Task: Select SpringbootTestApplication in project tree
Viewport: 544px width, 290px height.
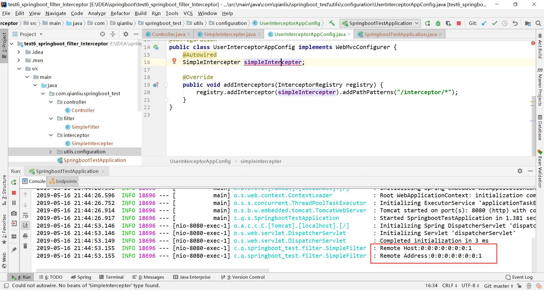Action: pyautogui.click(x=95, y=160)
